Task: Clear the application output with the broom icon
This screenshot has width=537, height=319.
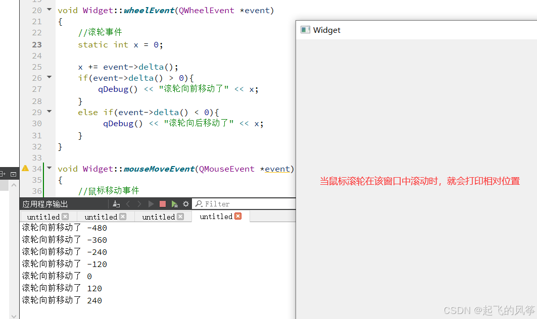Action: tap(116, 204)
